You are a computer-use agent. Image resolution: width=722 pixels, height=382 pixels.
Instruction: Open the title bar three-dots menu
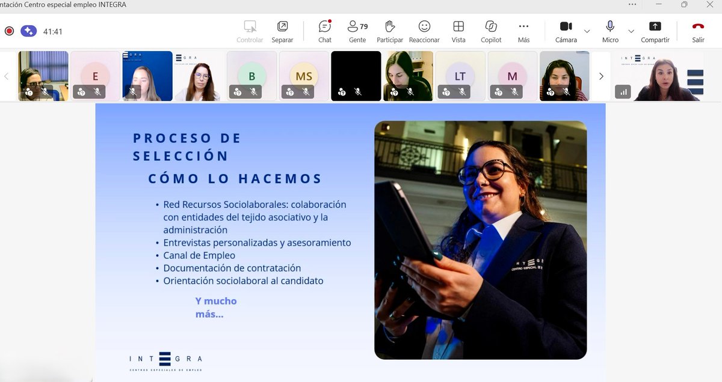(632, 4)
